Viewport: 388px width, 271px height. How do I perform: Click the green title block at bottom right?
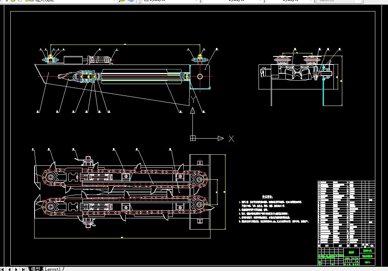coord(346,256)
